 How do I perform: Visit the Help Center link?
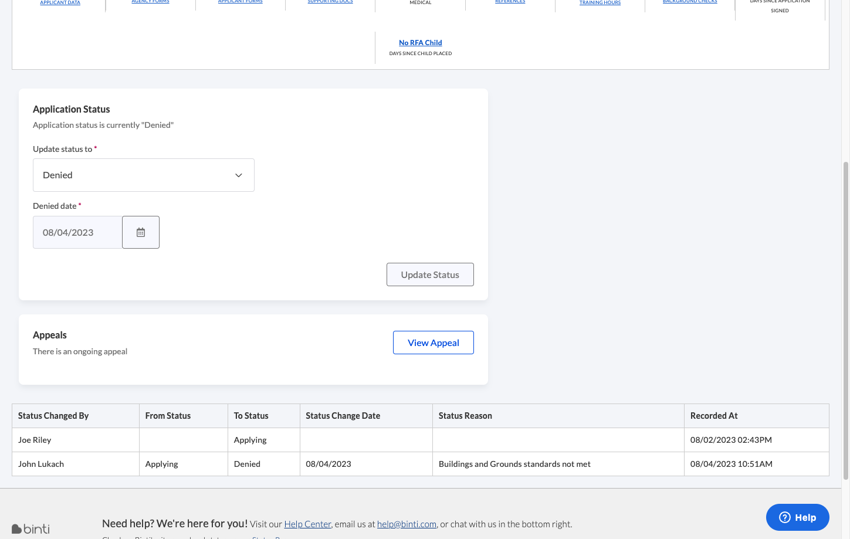308,524
